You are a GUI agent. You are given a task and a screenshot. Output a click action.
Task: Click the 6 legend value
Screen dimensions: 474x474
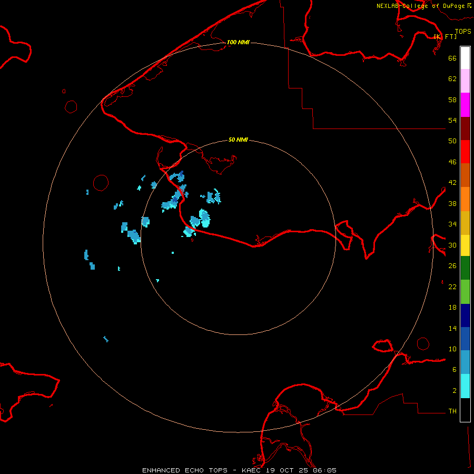455,369
